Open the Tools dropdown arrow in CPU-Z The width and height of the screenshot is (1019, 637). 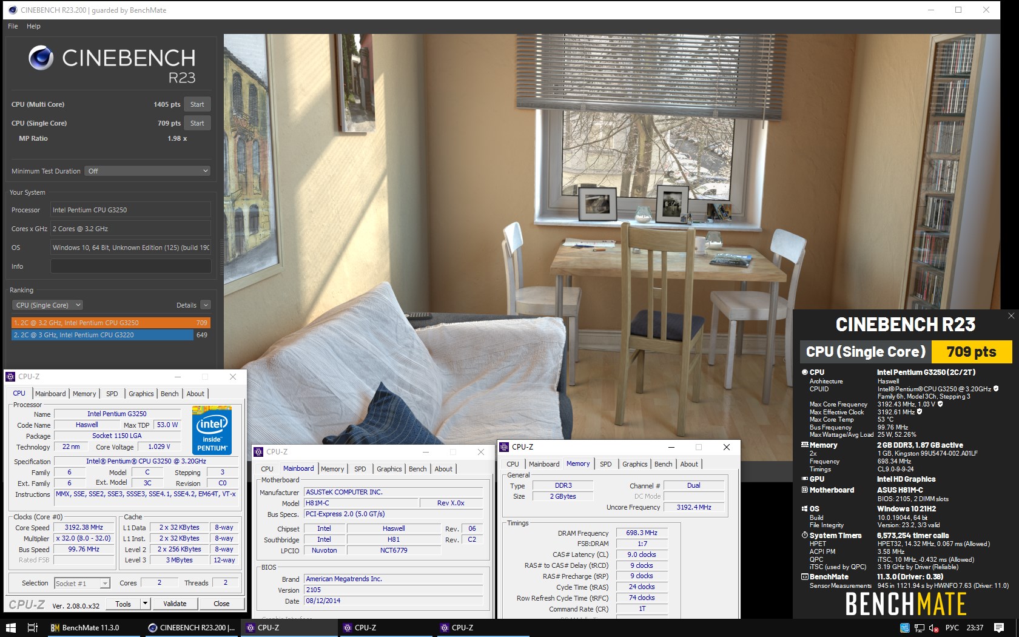pyautogui.click(x=145, y=604)
